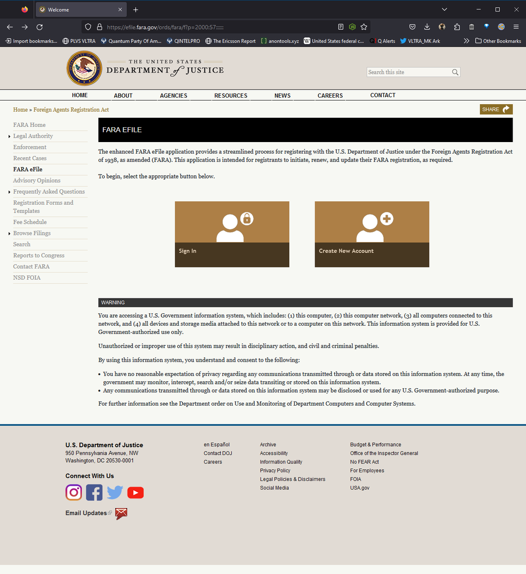The image size is (526, 574).
Task: Open the Facebook social icon
Action: pyautogui.click(x=94, y=492)
